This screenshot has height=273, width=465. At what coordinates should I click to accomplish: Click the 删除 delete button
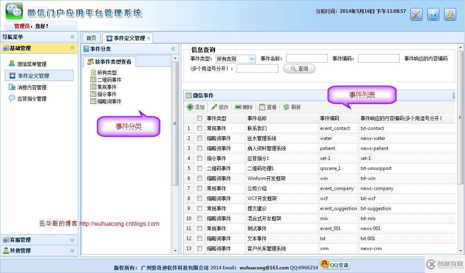pos(244,107)
